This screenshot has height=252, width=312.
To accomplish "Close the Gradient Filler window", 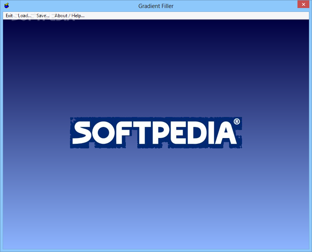I will tap(303, 4).
